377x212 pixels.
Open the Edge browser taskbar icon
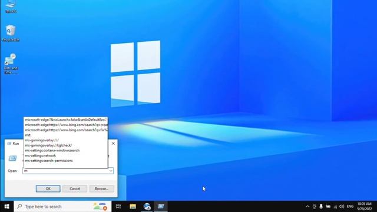[147, 207]
